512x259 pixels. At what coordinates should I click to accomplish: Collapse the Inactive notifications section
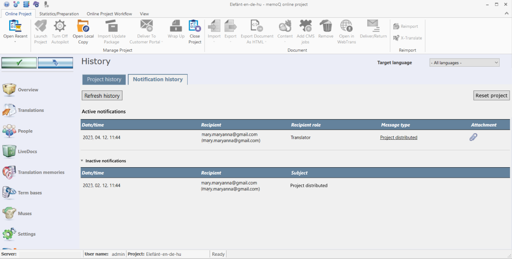pyautogui.click(x=82, y=161)
